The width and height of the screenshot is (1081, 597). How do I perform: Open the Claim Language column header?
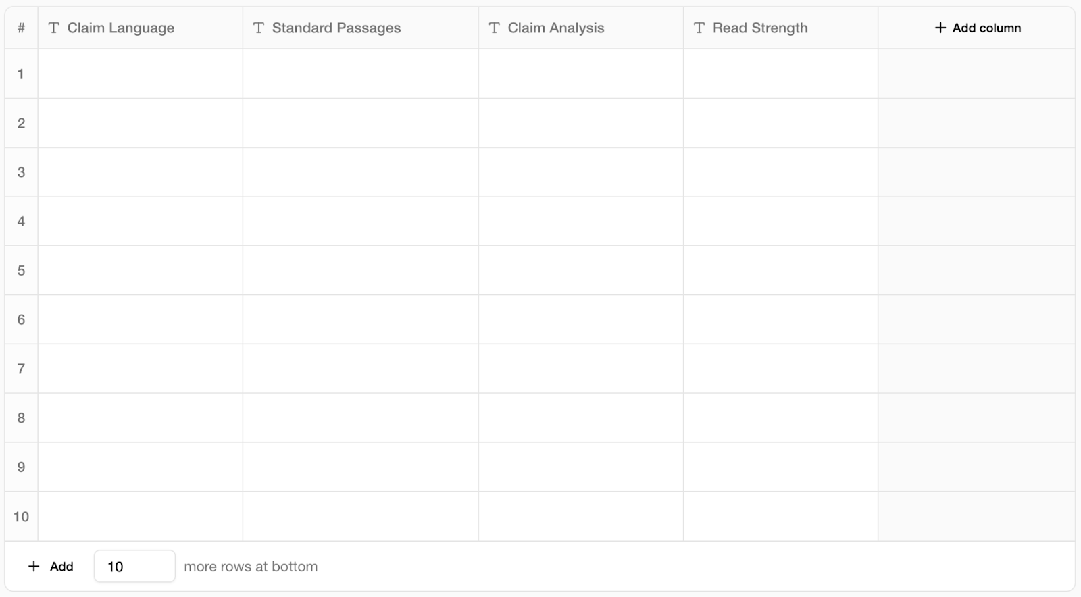[x=141, y=28]
